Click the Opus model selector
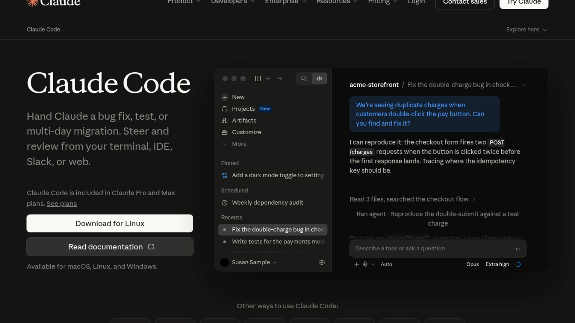The image size is (575, 323). coord(472,264)
